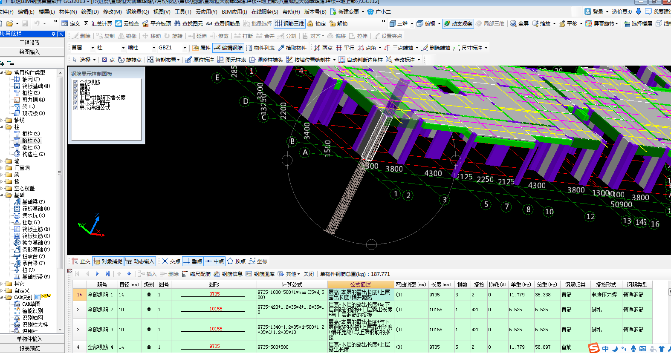Click 登录 login button
The width and height of the screenshot is (671, 353).
click(594, 12)
